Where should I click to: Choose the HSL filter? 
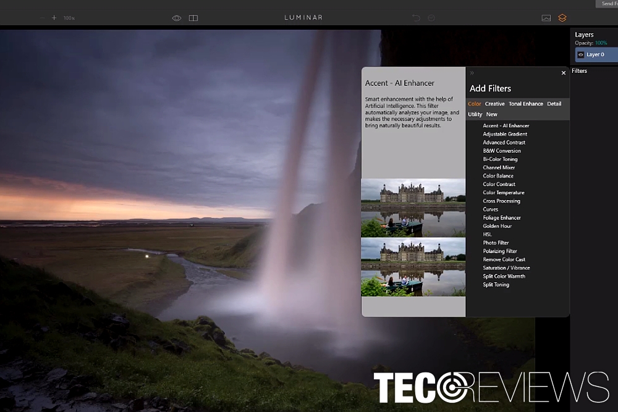[x=487, y=234]
